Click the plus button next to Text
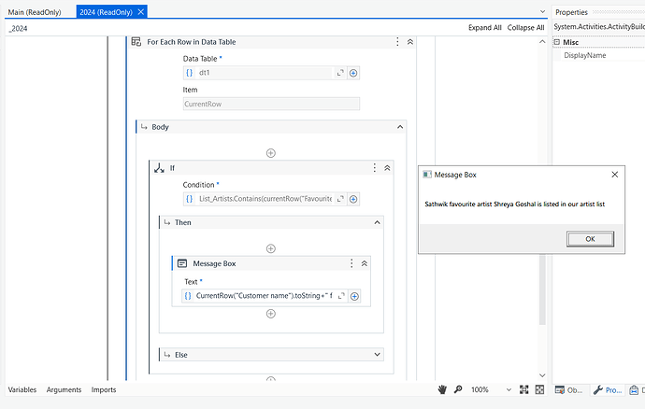The height and width of the screenshot is (409, 645). 354,296
